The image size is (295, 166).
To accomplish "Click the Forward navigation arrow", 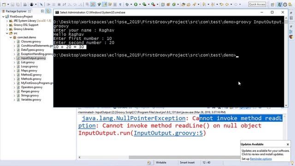I will 236,4.
